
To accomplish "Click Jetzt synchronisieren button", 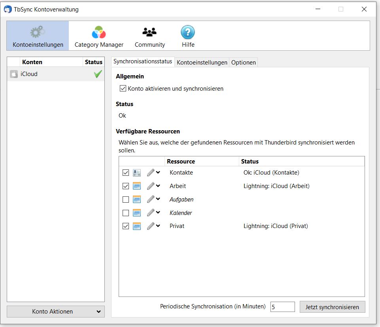I will (x=332, y=307).
